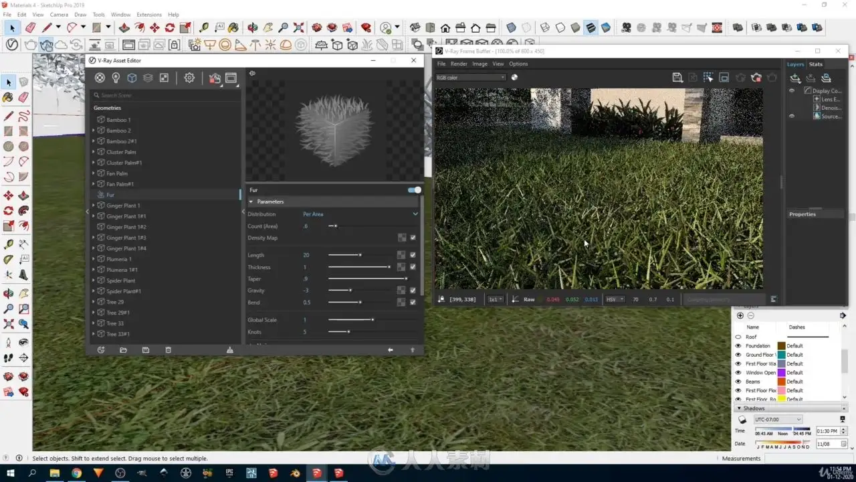Expand Bamboo 2 geometry tree item
This screenshot has width=856, height=482.
[x=93, y=131]
